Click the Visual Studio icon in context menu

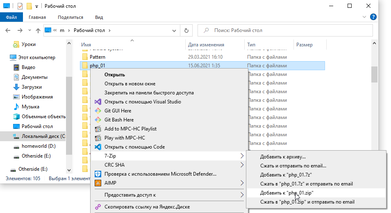[x=98, y=102]
